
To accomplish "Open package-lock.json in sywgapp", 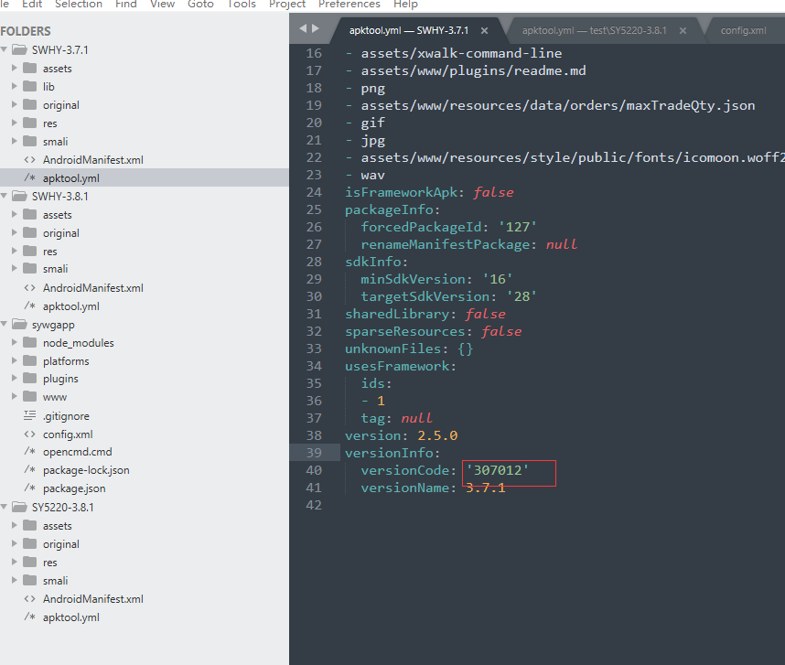I will pos(86,470).
